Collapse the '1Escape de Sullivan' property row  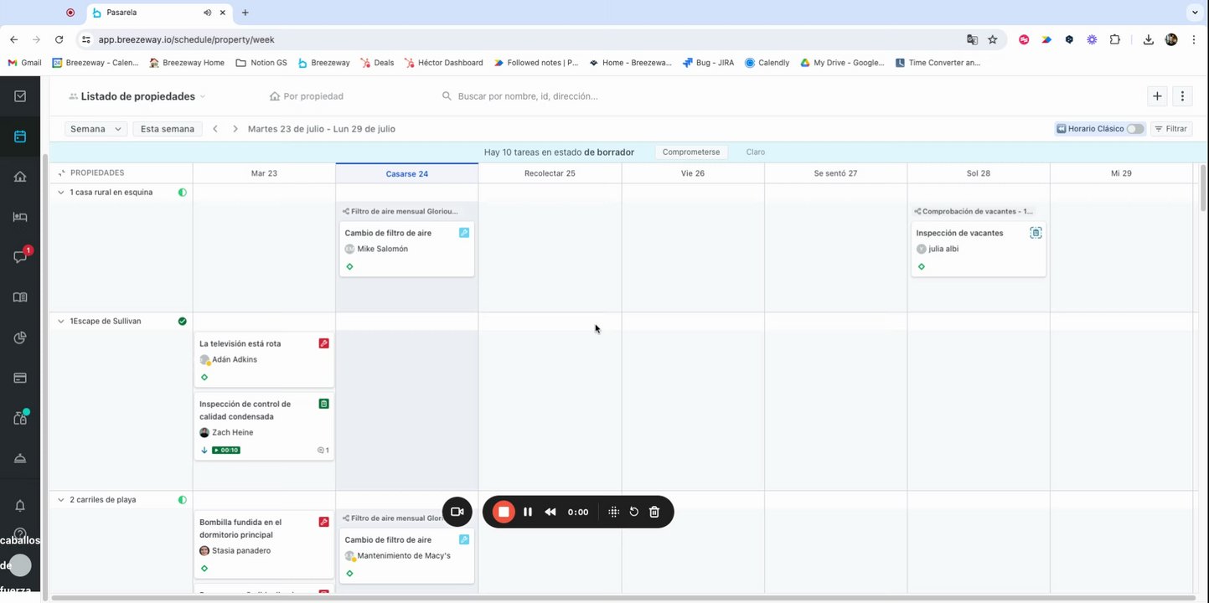coord(60,322)
